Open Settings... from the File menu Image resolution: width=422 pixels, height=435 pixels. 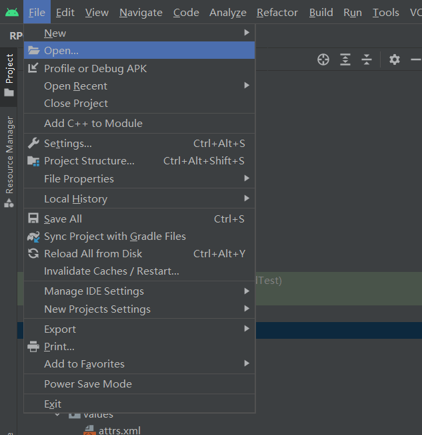[139, 144]
